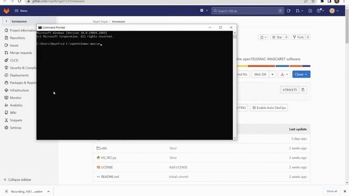Click Command Prompt scrollbar down arrow
349x196 pixels.
[x=234, y=138]
